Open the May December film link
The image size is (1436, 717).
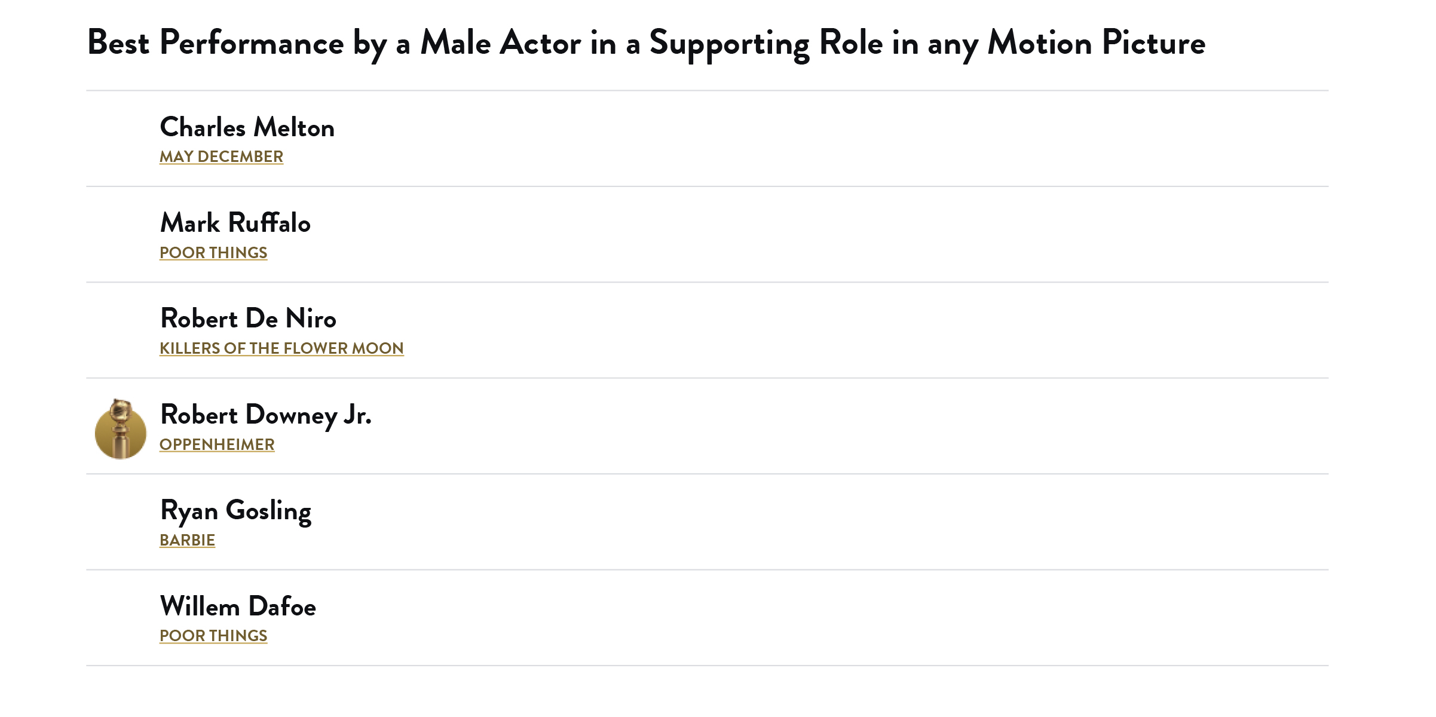221,157
